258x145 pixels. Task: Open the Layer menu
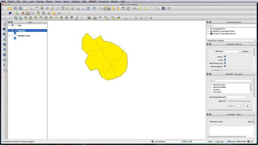(31, 1)
